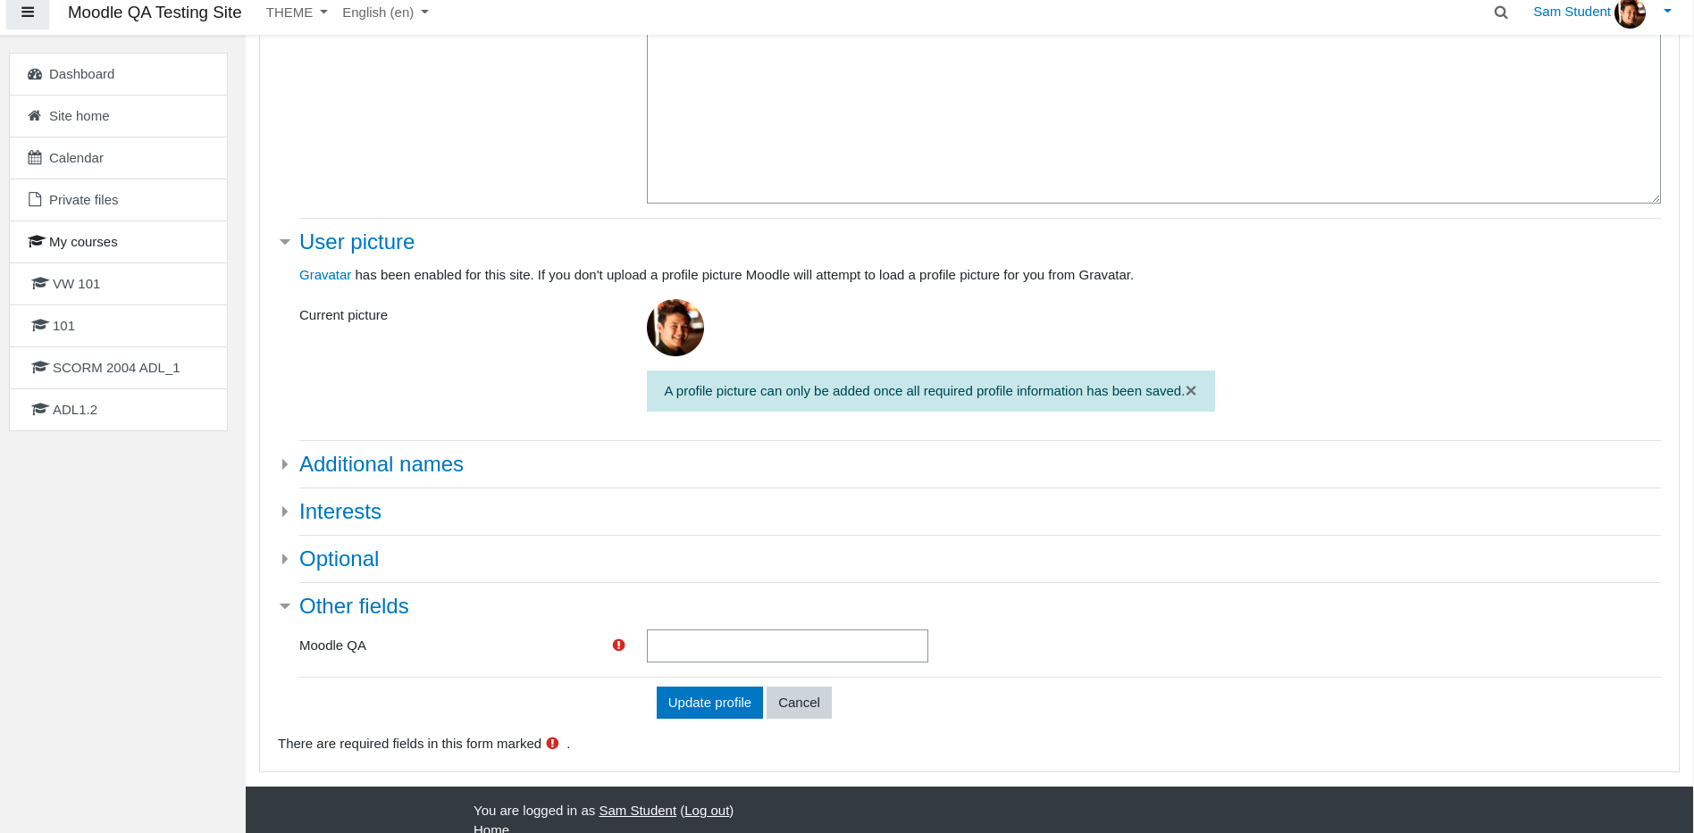Click the Moodle QA Testing Site title

(x=155, y=12)
